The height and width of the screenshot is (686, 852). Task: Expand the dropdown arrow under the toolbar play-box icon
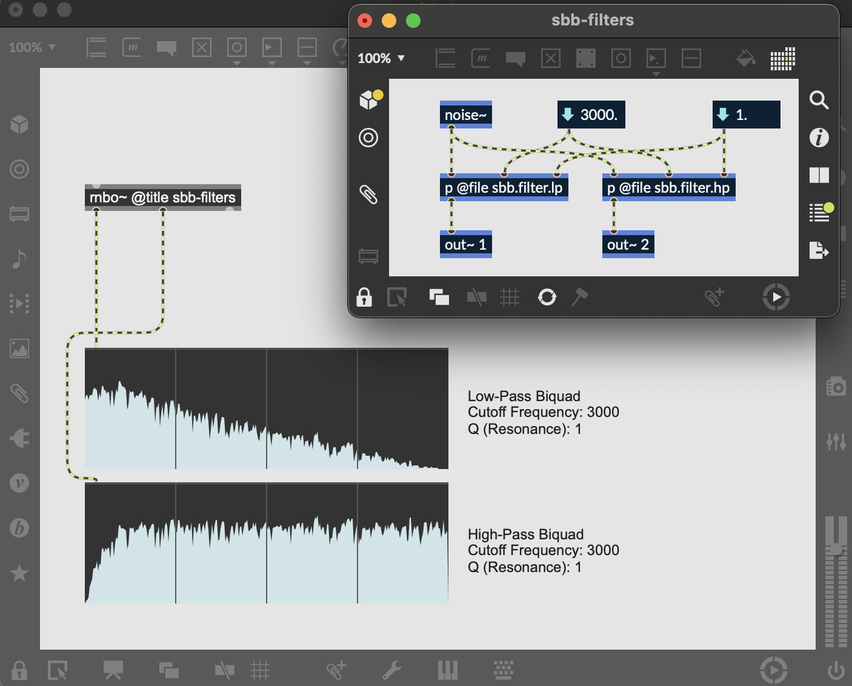pos(656,74)
